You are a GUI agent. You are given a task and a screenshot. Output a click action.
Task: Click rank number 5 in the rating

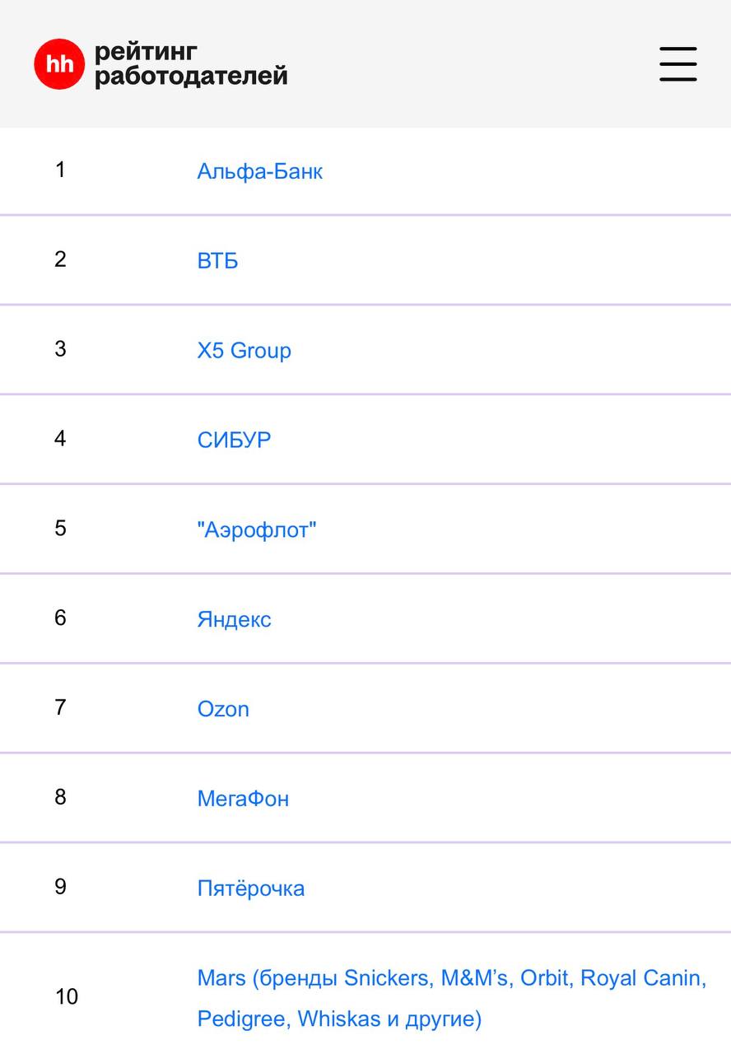[60, 528]
